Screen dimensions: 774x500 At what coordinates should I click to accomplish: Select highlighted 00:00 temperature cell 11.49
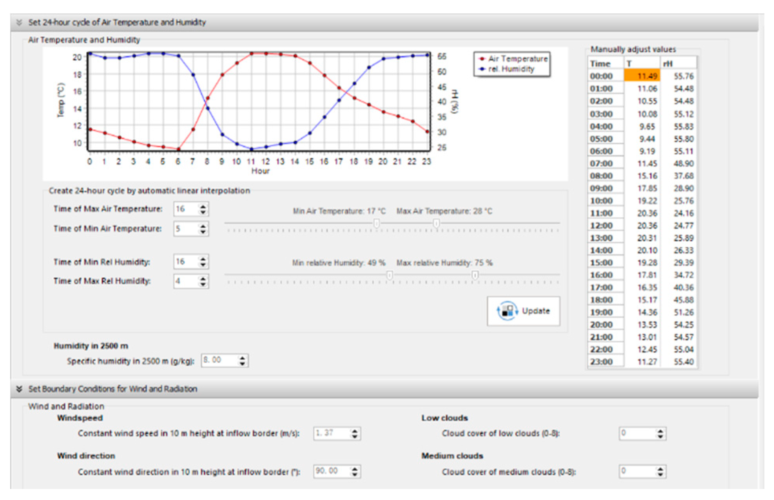click(x=642, y=76)
